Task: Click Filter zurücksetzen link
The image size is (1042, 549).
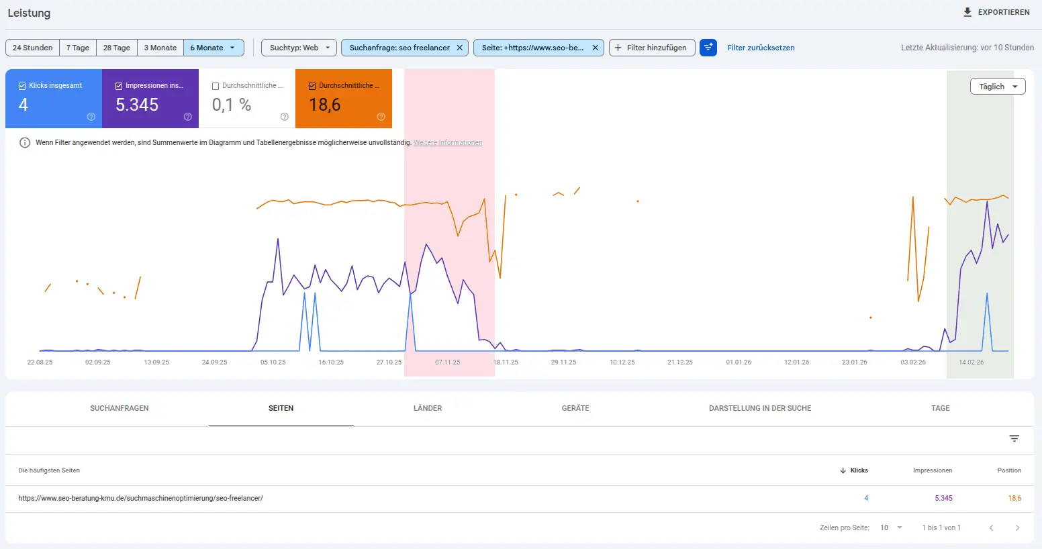Action: coord(761,48)
